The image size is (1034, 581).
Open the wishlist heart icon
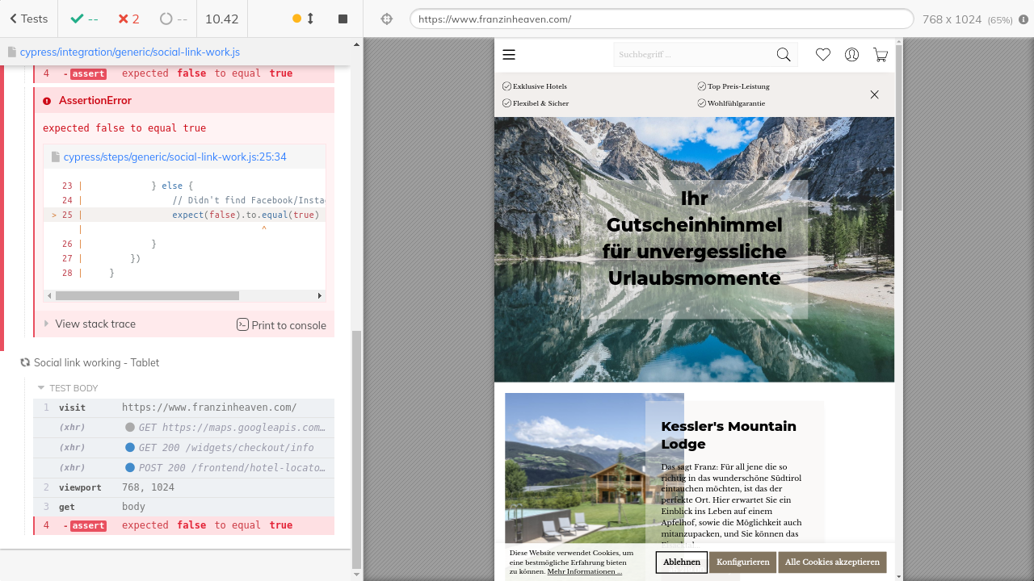pyautogui.click(x=823, y=55)
